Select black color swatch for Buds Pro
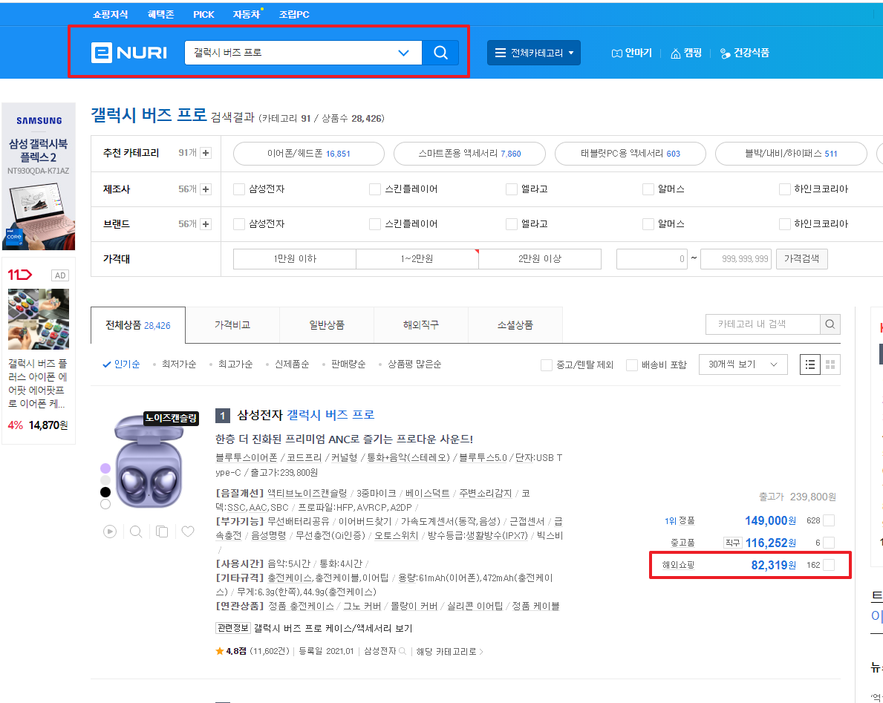This screenshot has width=883, height=703. 105,492
